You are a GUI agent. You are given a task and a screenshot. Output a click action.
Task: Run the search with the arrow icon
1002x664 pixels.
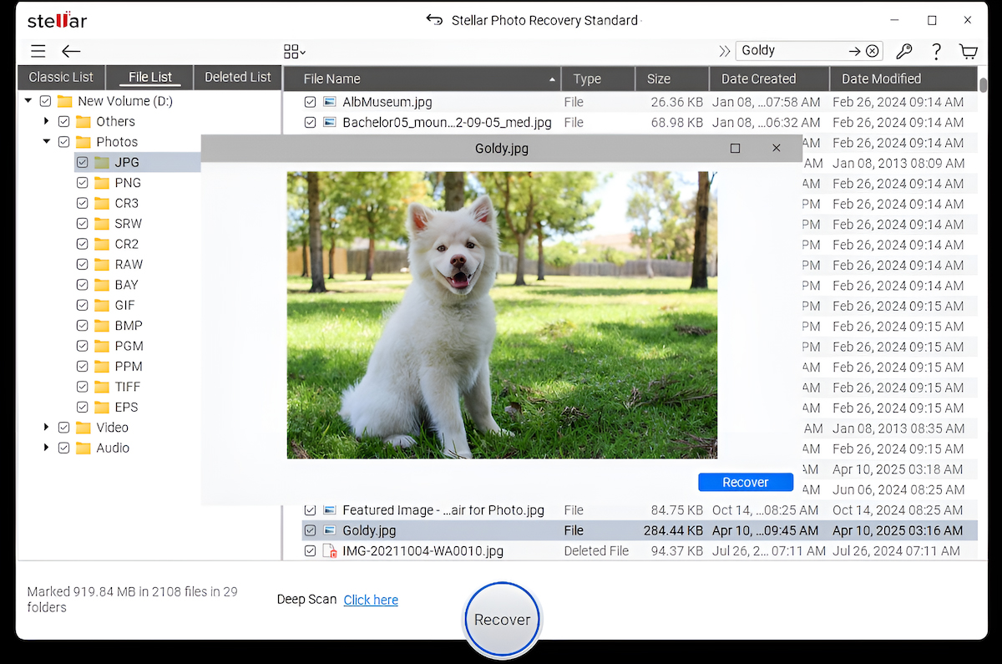click(853, 50)
